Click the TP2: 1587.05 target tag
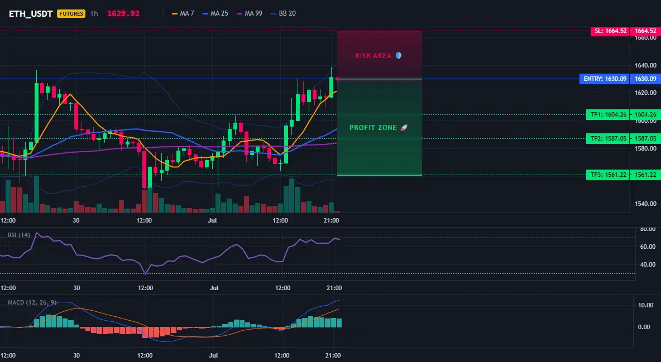 coord(608,138)
